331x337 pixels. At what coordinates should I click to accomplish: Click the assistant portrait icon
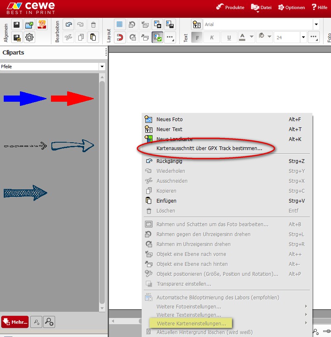(41, 25)
